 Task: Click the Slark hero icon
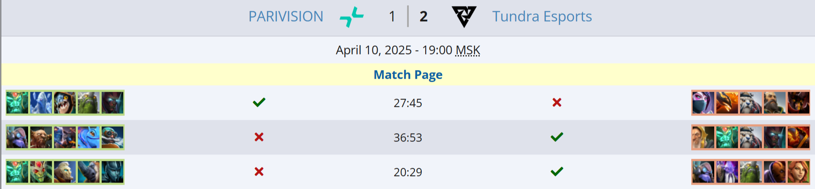click(x=65, y=103)
